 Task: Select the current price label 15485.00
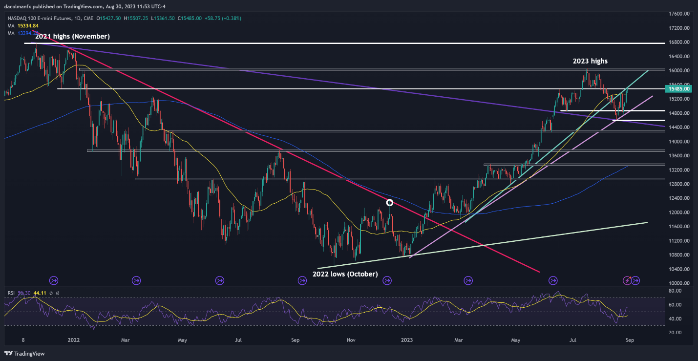[679, 89]
